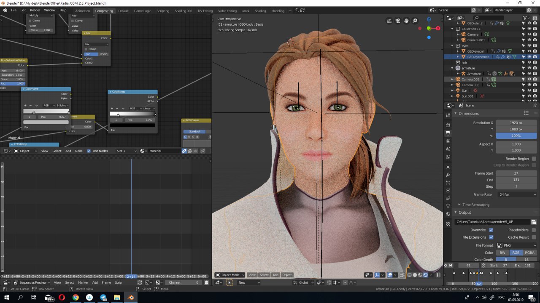Hide GEO-eyecornea in viewport via eye icon

pyautogui.click(x=529, y=57)
